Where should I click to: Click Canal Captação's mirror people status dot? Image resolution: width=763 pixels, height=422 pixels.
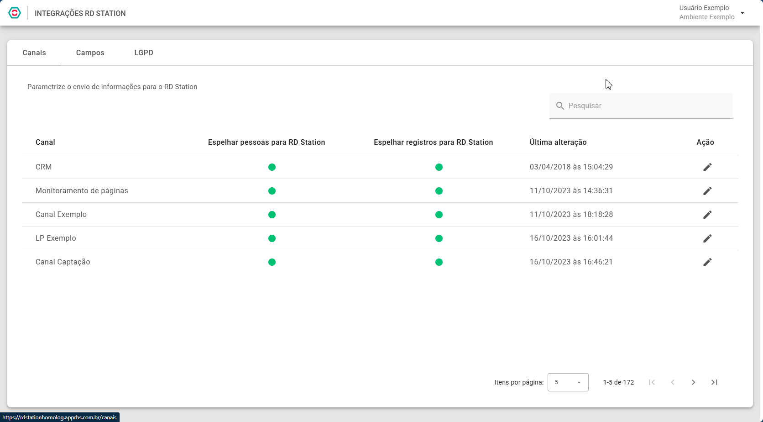click(272, 262)
